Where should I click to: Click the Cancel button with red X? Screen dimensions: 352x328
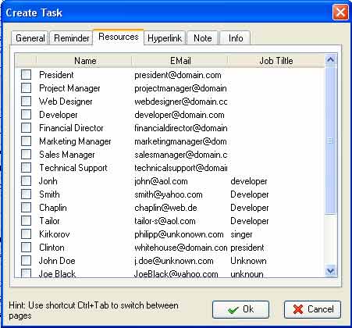coord(312,309)
